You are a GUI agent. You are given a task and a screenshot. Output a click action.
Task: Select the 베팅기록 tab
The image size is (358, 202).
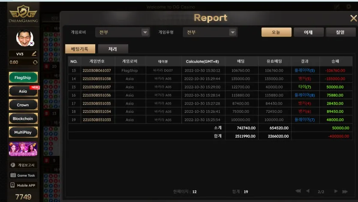point(80,48)
